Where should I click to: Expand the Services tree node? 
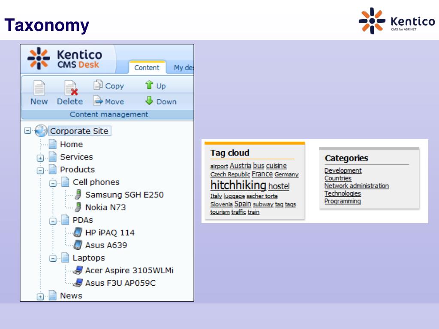(x=40, y=158)
